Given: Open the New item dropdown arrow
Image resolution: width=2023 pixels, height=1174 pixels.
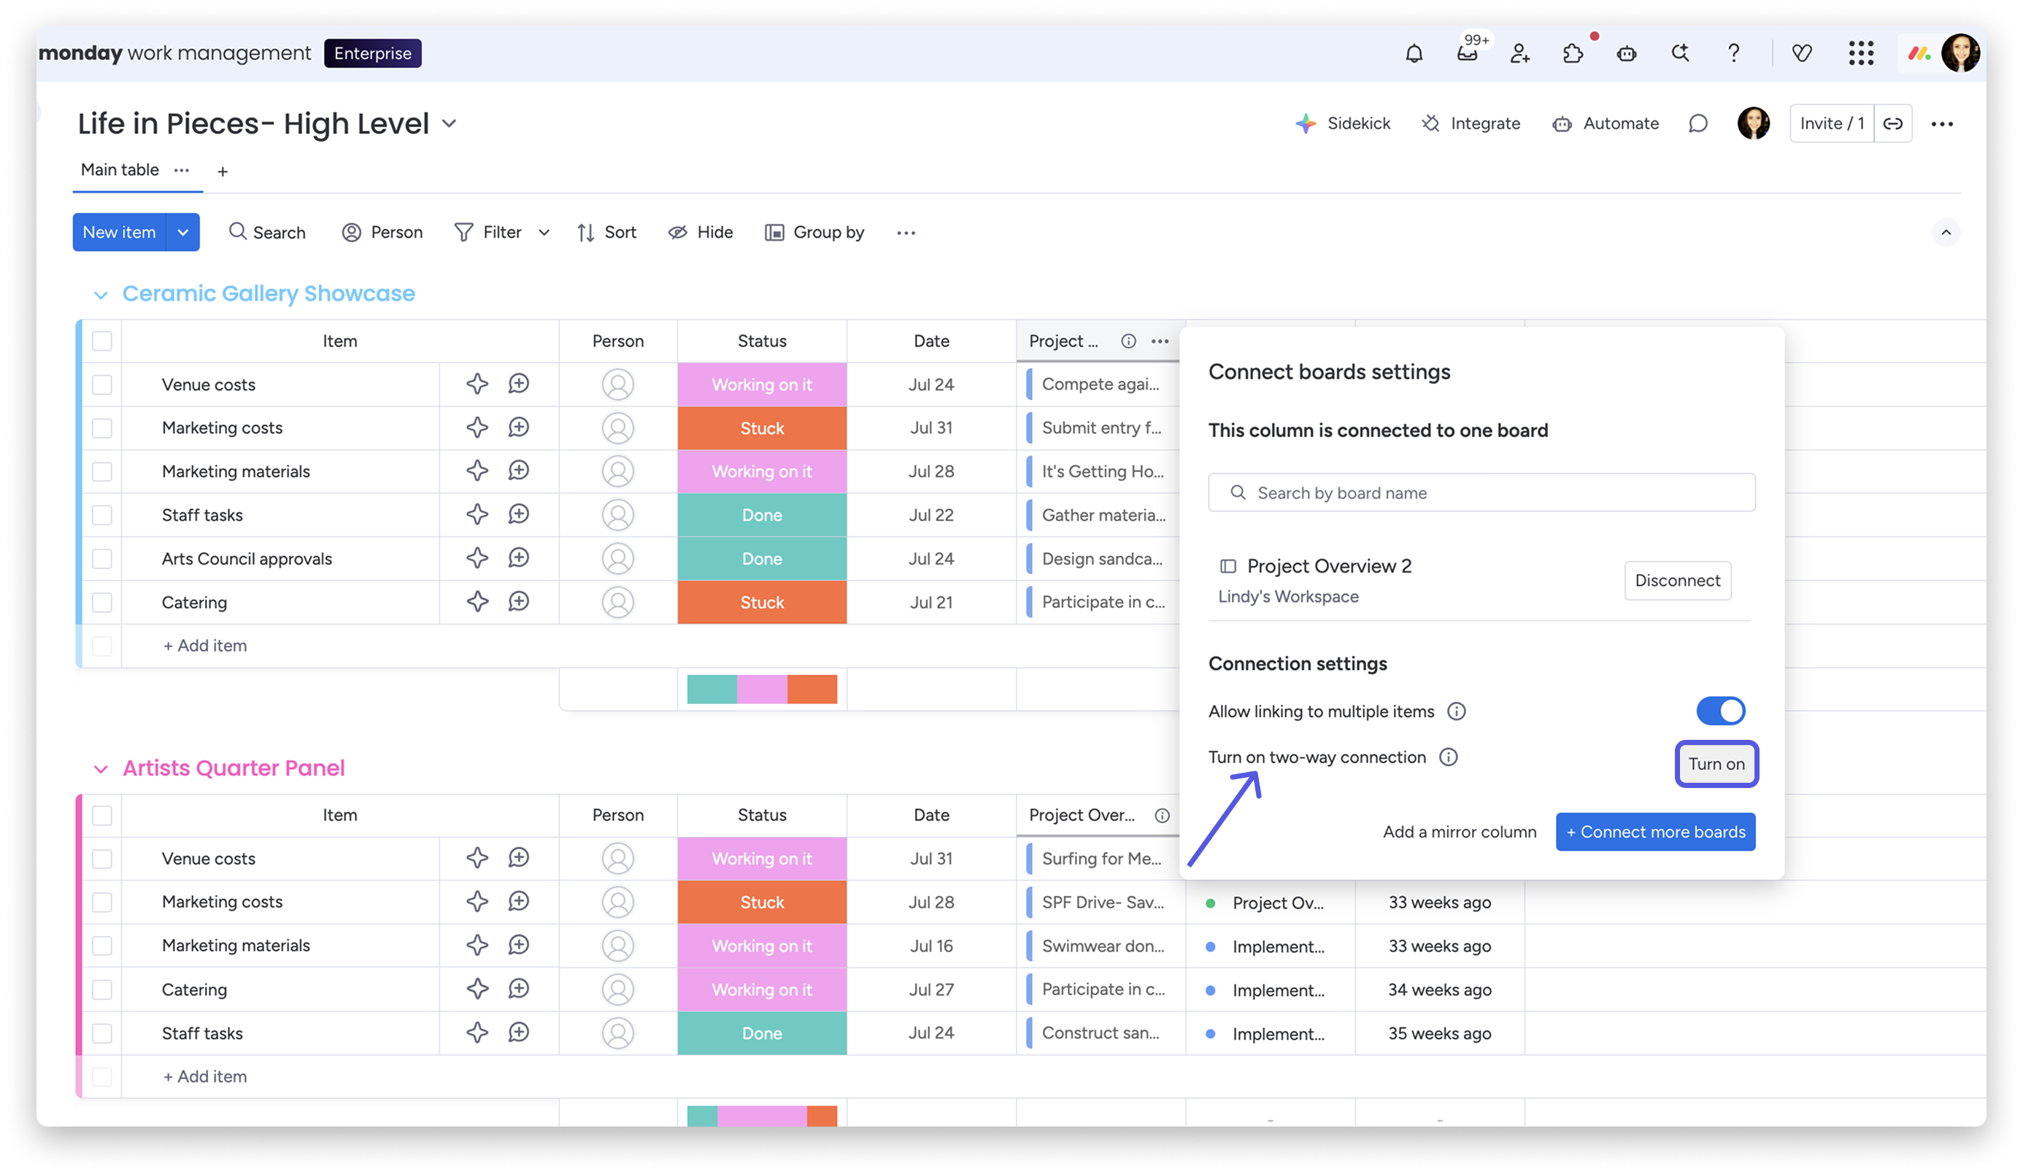Looking at the screenshot, I should coord(183,233).
